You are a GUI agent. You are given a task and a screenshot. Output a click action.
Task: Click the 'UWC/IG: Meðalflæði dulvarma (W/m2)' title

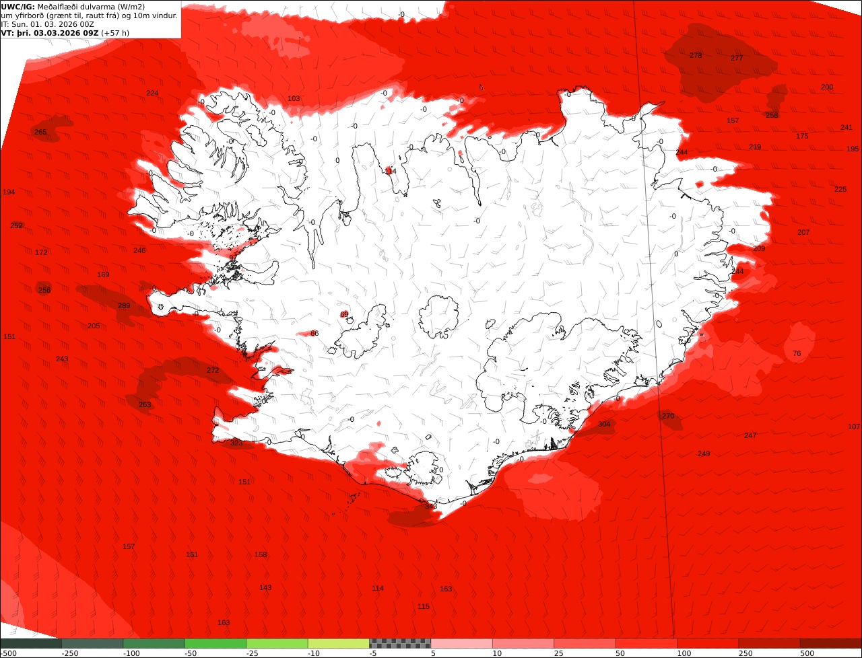(x=73, y=6)
